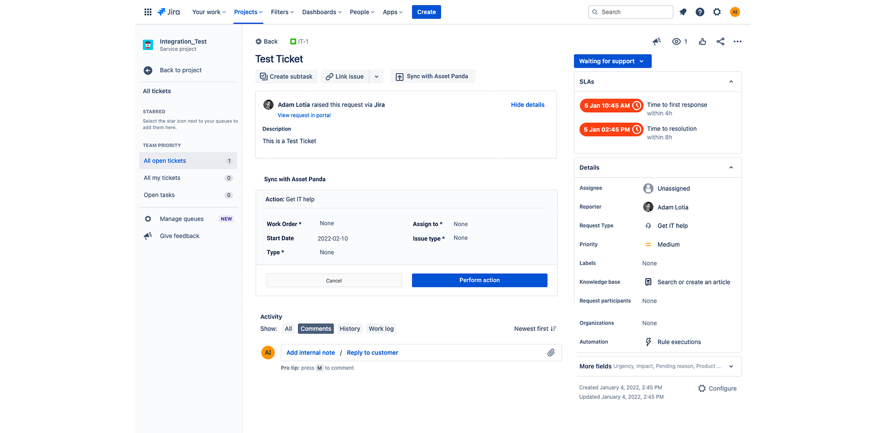Click the Configure gear icon

702,388
